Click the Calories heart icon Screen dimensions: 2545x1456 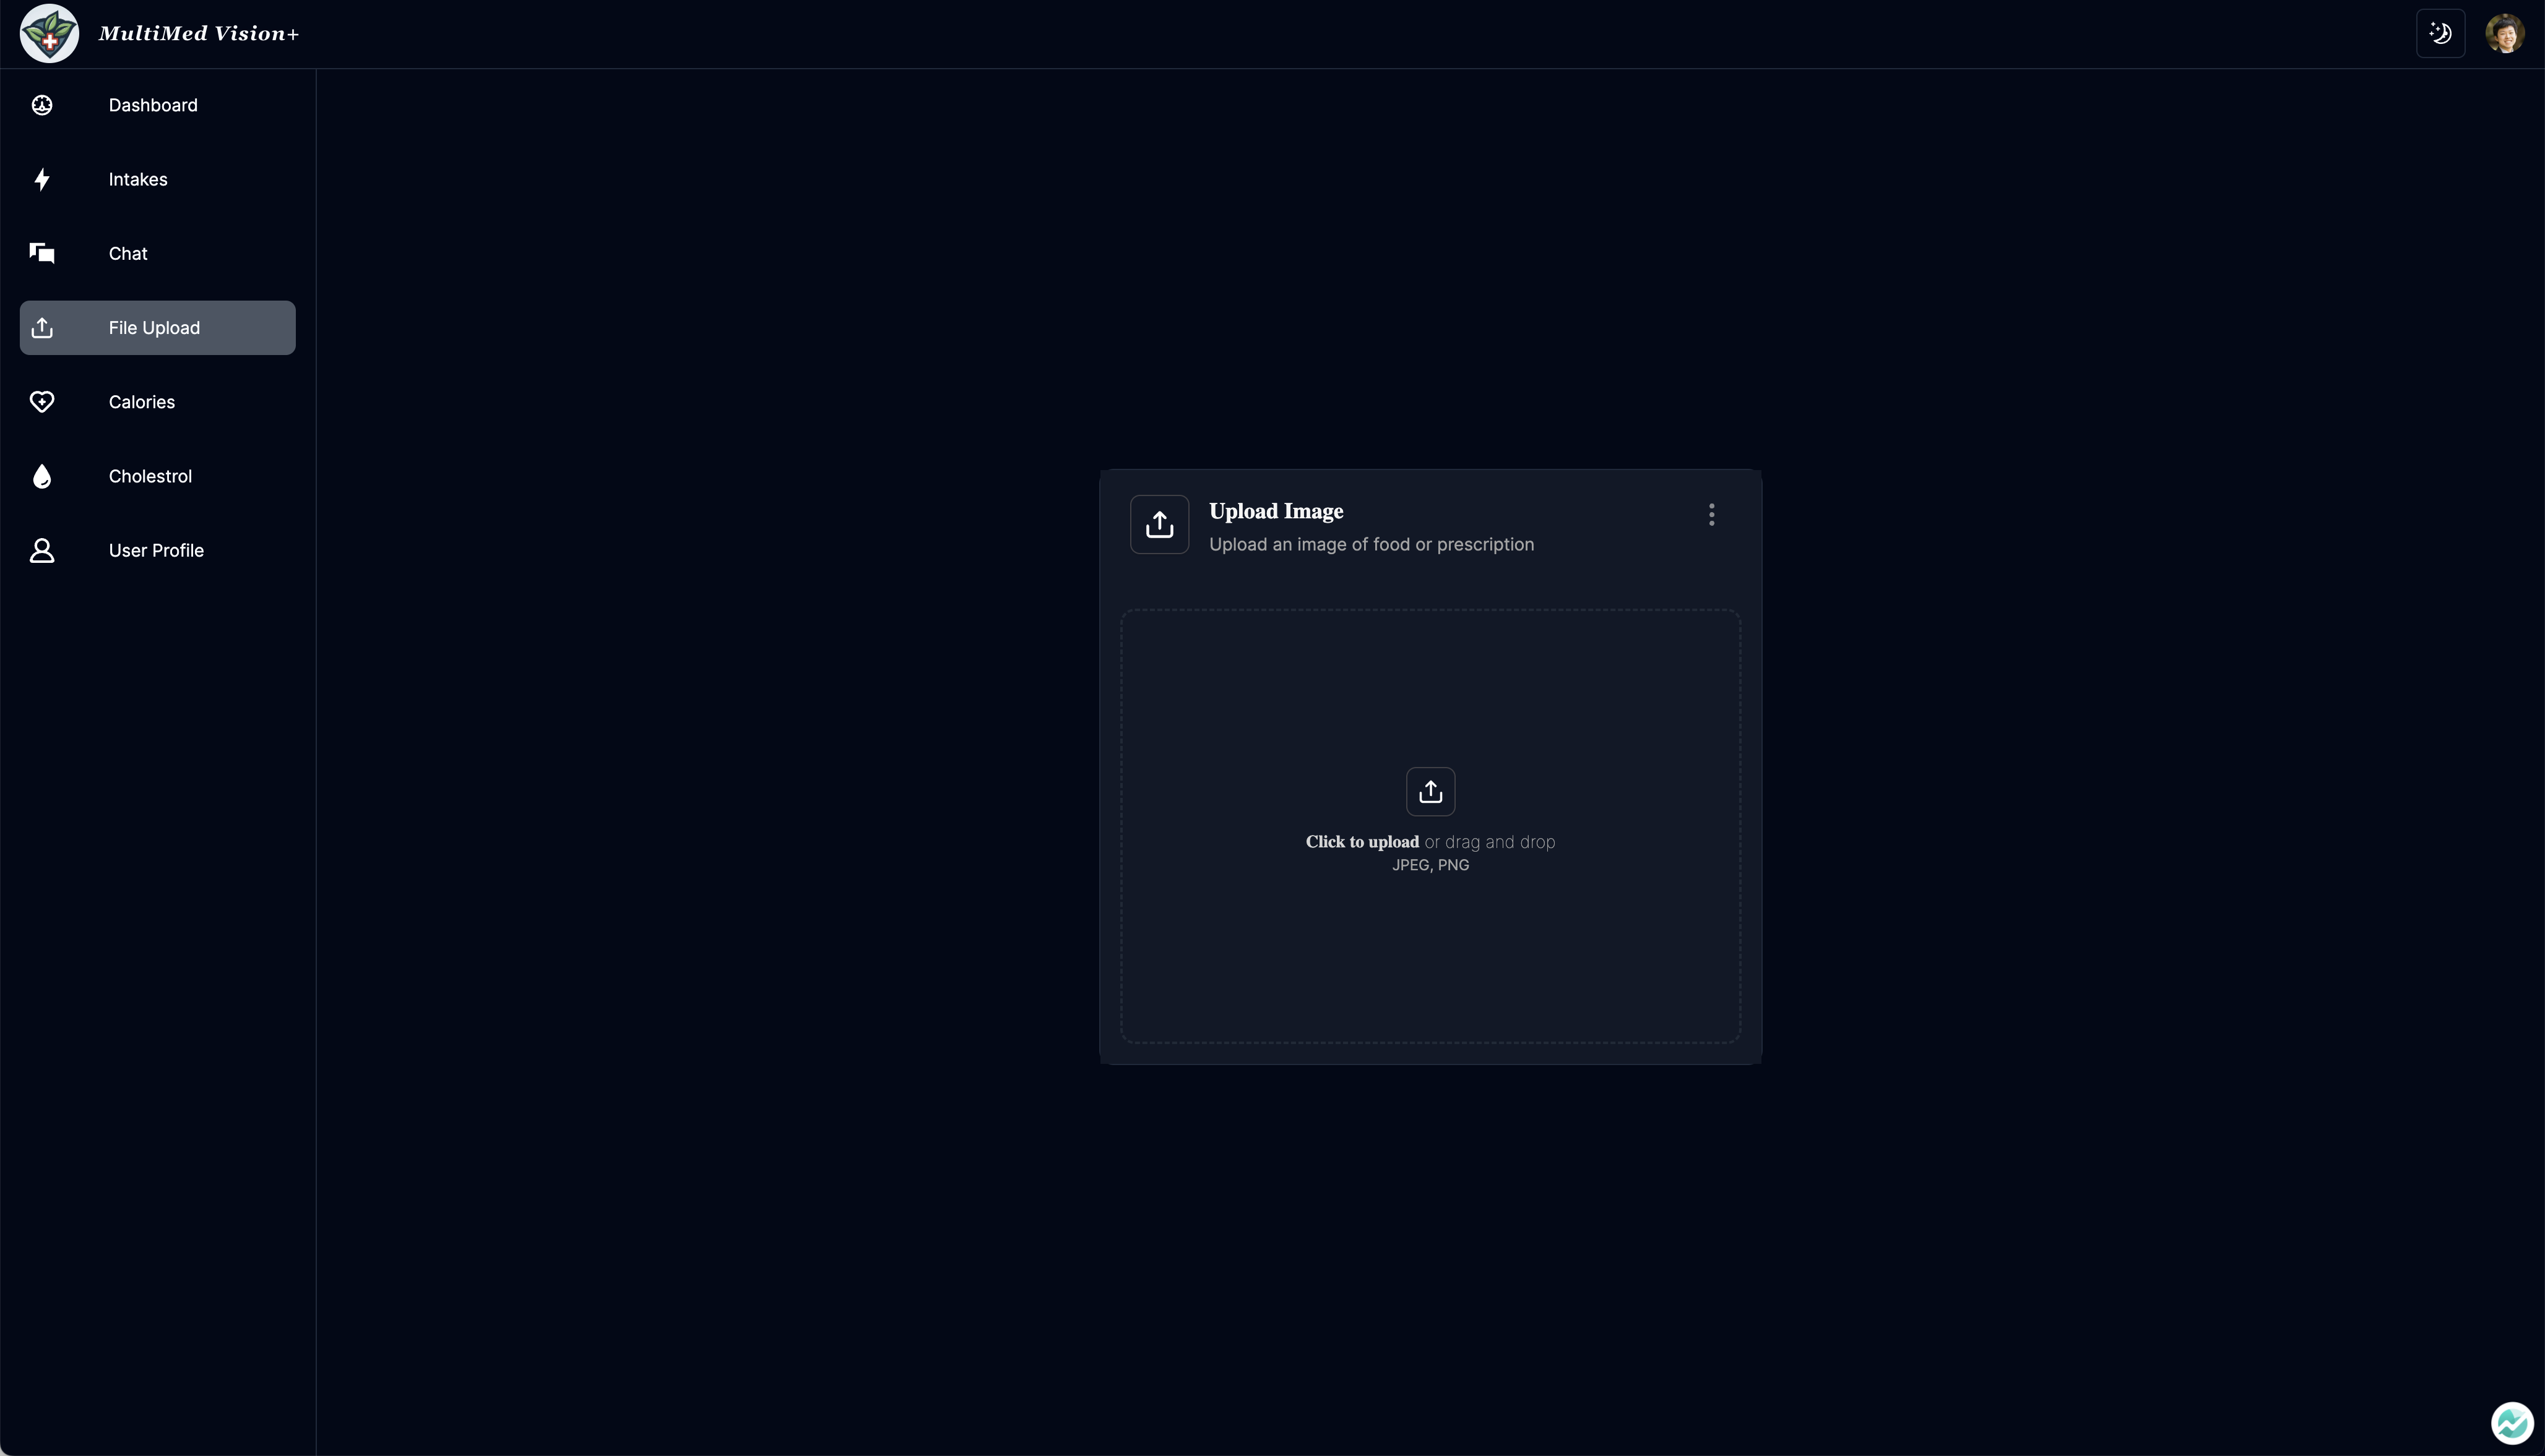coord(42,402)
